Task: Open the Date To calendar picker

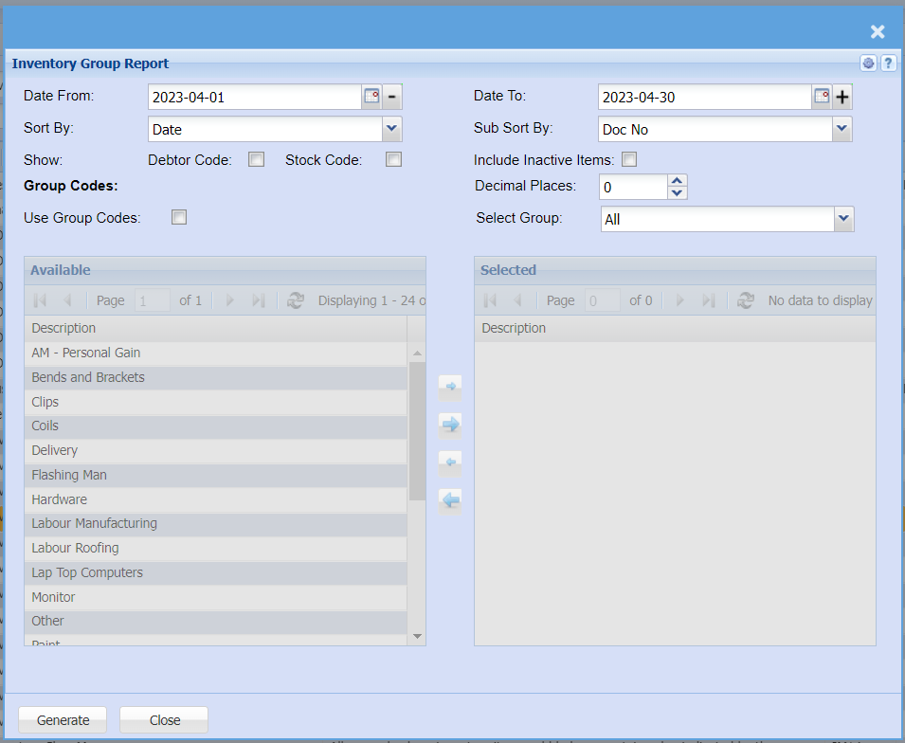Action: (x=822, y=97)
